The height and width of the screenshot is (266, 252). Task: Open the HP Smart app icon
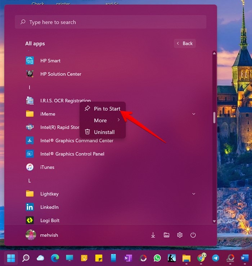click(30, 61)
